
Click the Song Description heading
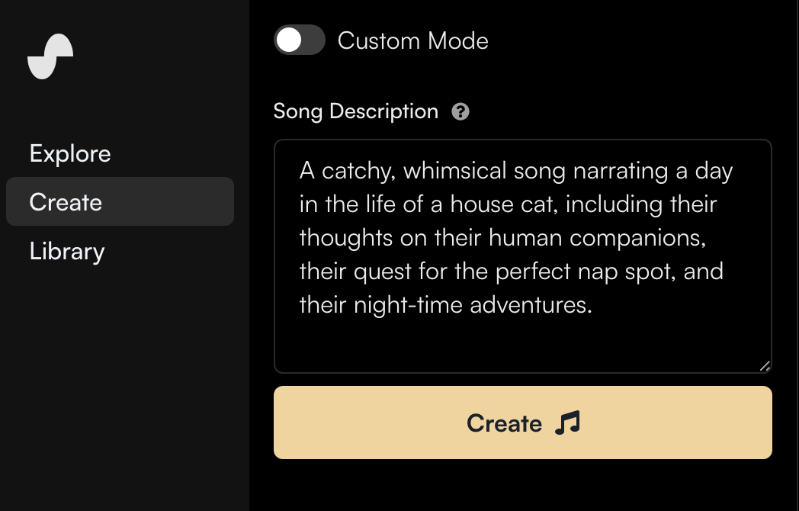pyautogui.click(x=356, y=111)
